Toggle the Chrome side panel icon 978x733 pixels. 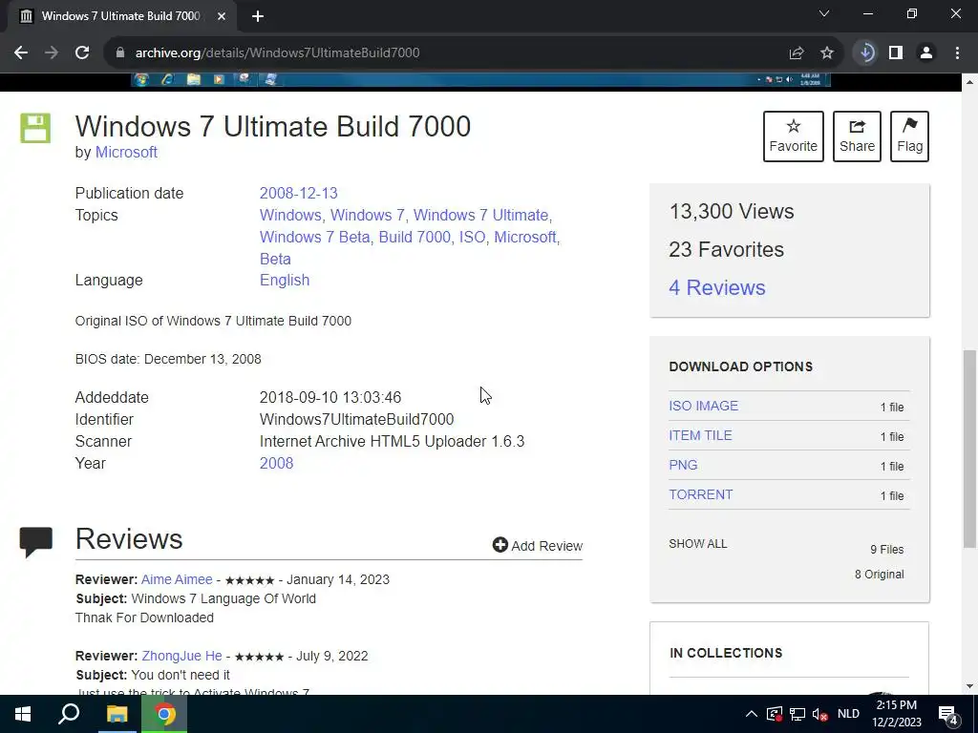[x=896, y=53]
